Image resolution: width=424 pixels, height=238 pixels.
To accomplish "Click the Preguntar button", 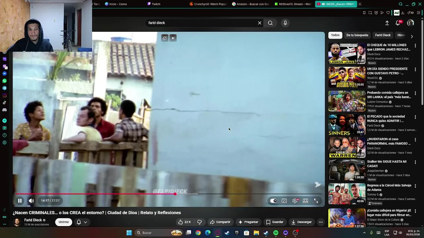I will click(x=248, y=222).
